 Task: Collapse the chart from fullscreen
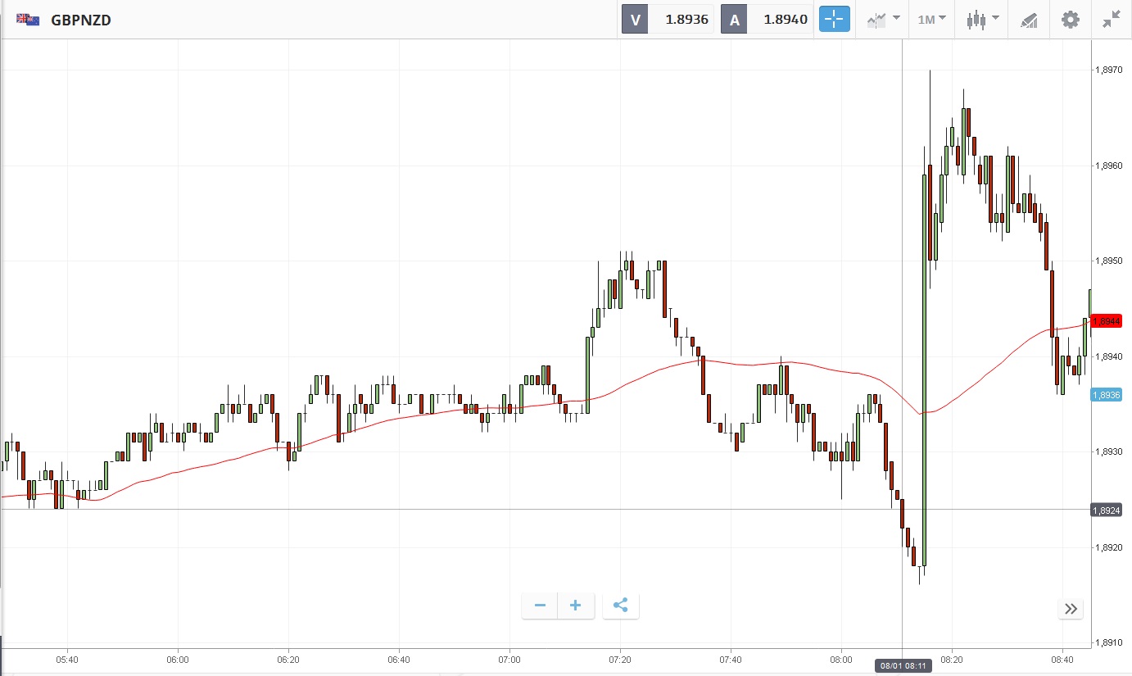tap(1111, 20)
